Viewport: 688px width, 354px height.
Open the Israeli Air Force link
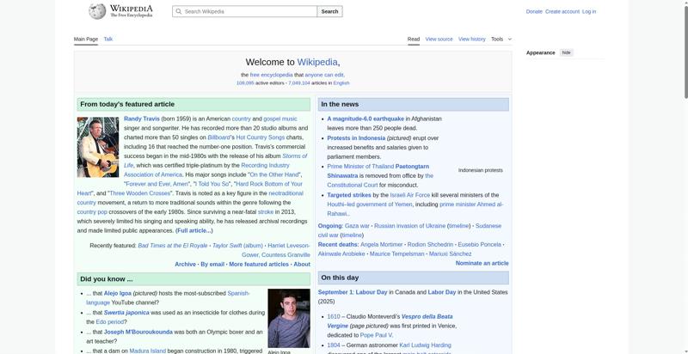click(x=410, y=195)
